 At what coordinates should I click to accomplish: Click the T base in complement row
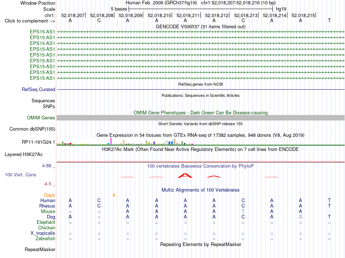coord(329,21)
